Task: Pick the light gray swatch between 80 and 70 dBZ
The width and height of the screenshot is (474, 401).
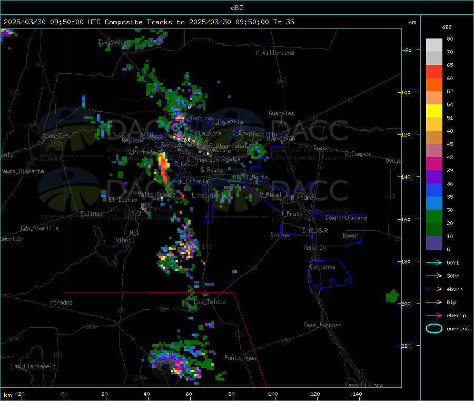Action: point(434,45)
